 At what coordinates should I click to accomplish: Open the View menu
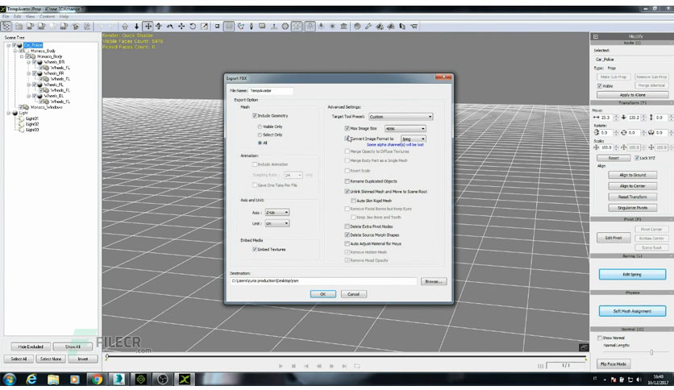point(30,16)
